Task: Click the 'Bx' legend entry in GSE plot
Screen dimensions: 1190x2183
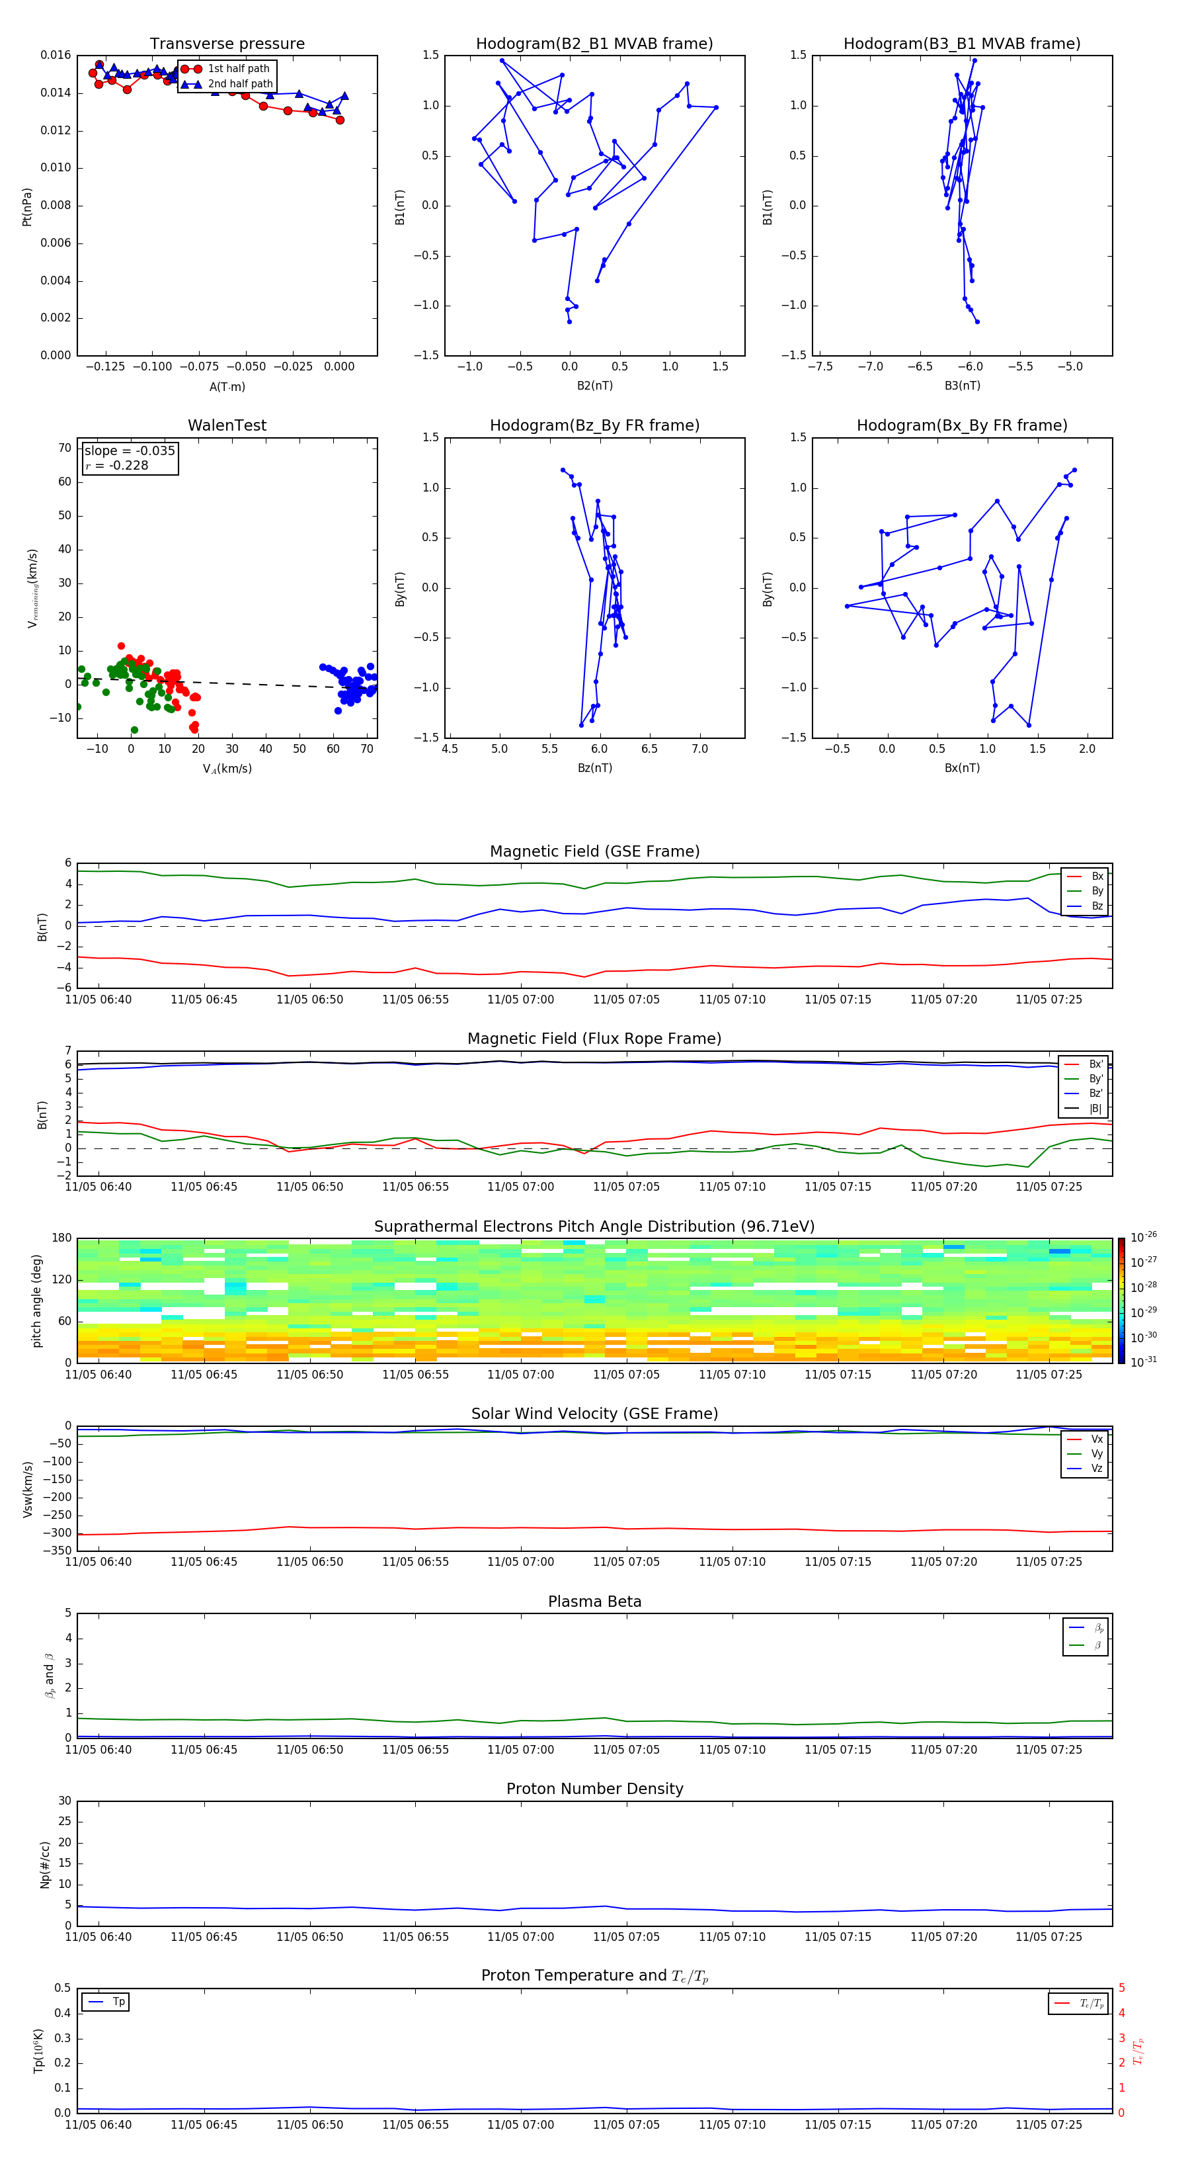Action: [x=1085, y=877]
